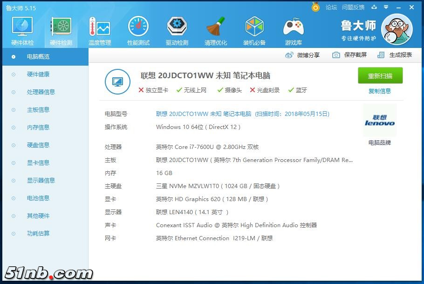Start 驱动检测 driver detection
424x284 pixels.
(177, 29)
